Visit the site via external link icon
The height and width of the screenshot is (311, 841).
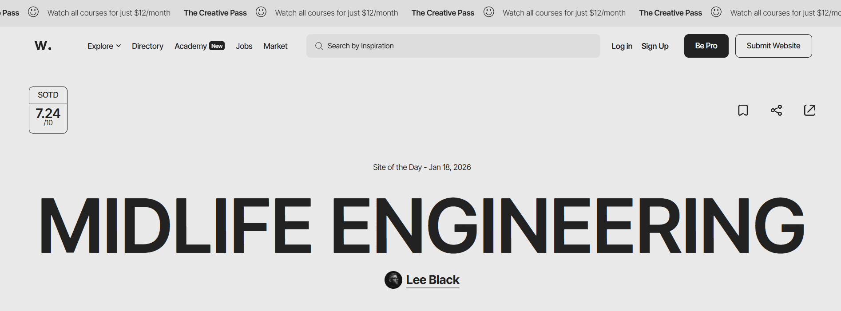click(809, 110)
